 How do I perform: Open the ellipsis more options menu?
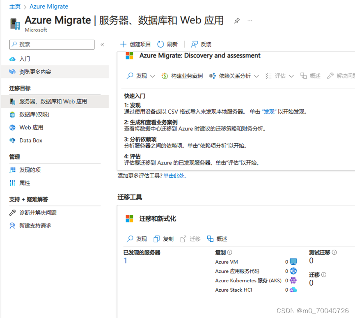pos(250,21)
